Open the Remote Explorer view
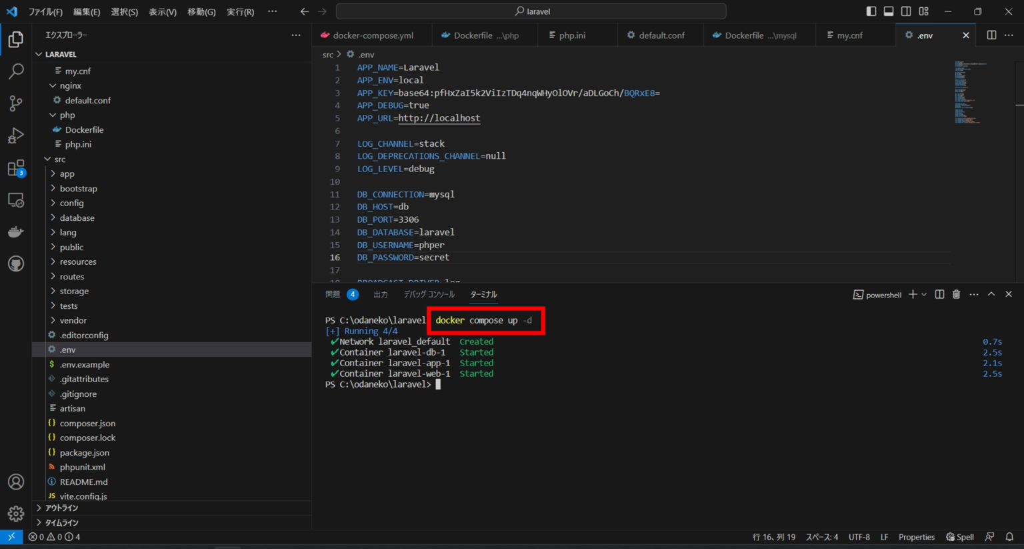1024x549 pixels. [15, 199]
